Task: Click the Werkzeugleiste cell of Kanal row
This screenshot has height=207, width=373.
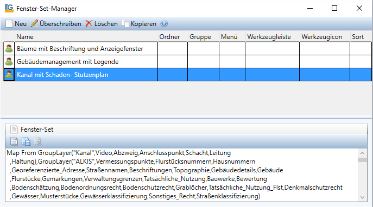Action: tap(273, 75)
